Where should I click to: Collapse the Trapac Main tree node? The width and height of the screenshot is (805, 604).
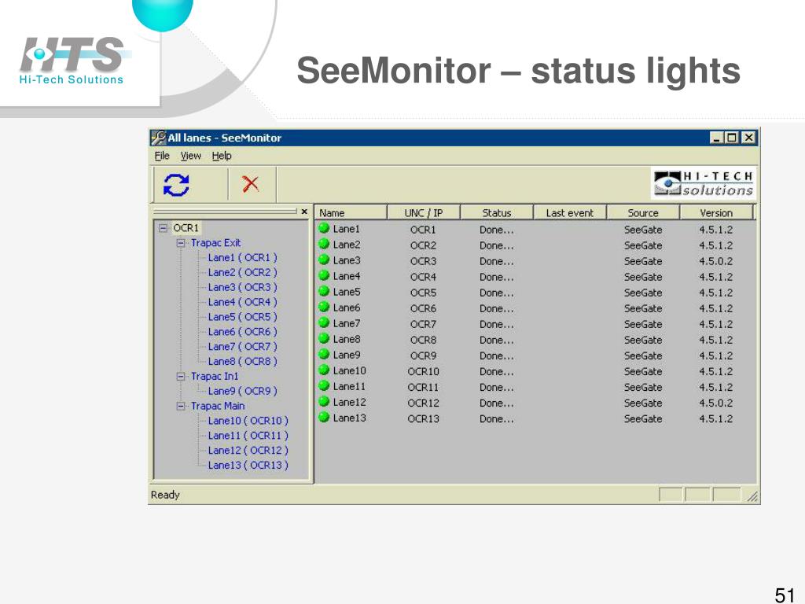tap(181, 407)
